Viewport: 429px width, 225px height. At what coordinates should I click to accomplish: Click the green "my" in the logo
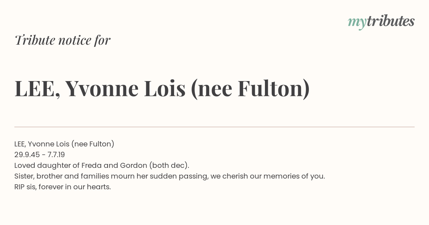[357, 24]
